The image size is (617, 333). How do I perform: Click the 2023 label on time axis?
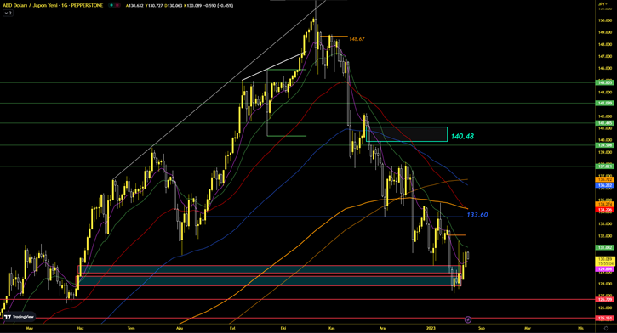click(x=431, y=328)
